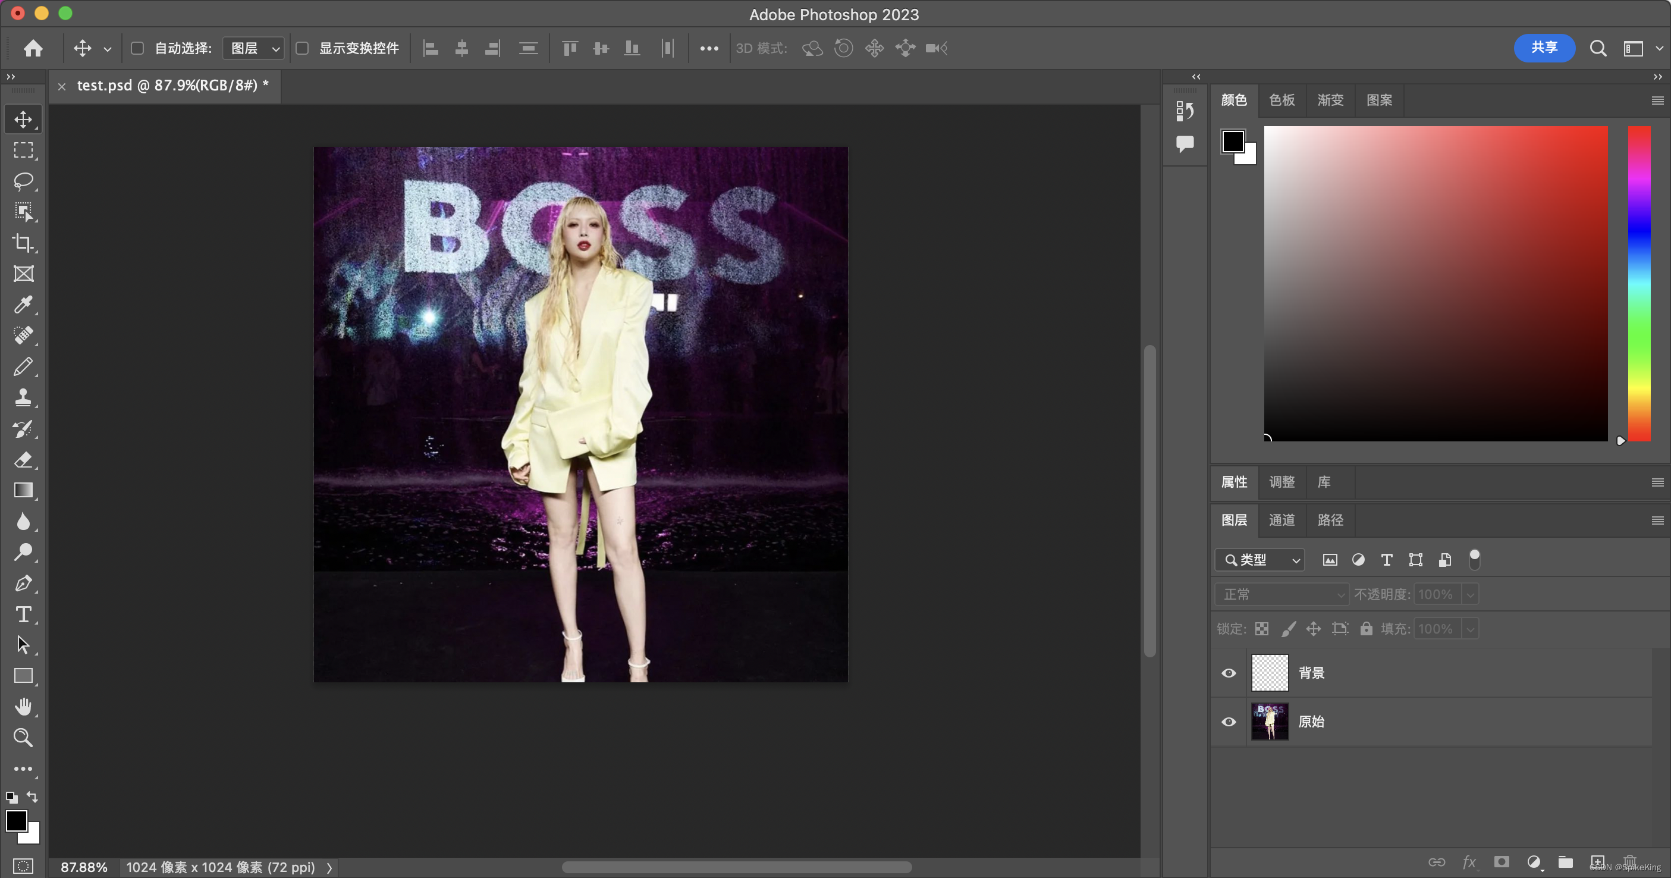Enable the 显示变换控件 checkbox

tap(301, 48)
